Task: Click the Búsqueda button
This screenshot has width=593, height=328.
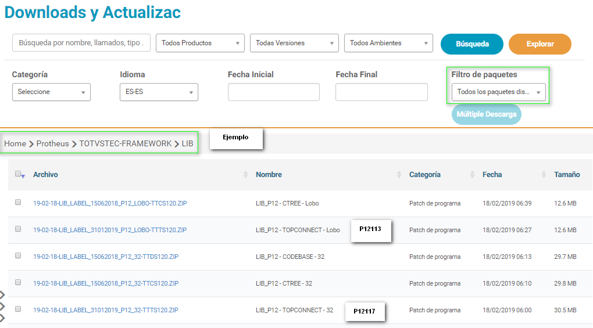Action: 472,44
